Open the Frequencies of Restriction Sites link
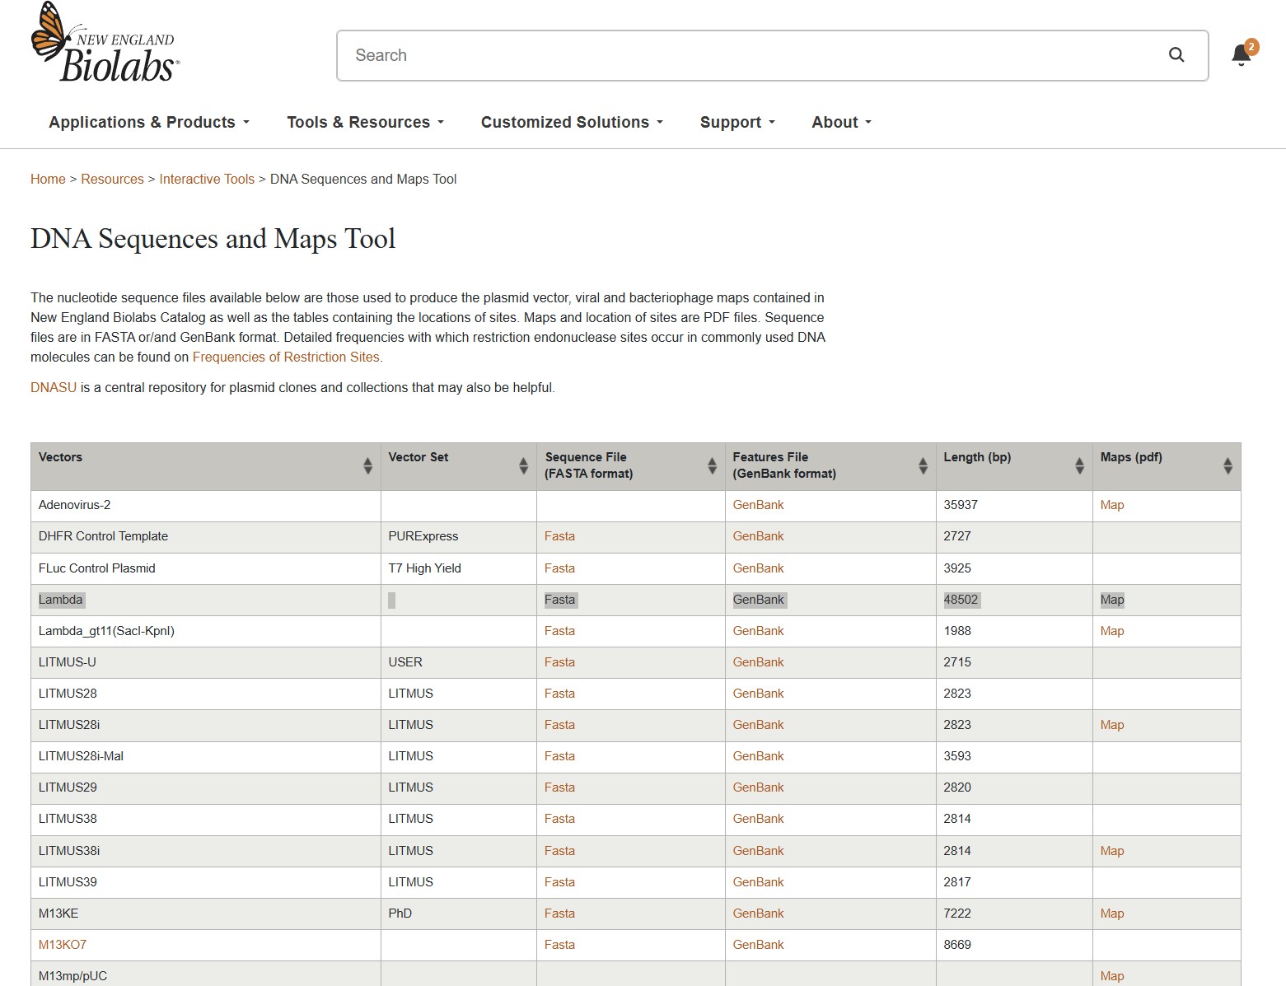This screenshot has width=1286, height=986. (x=286, y=357)
